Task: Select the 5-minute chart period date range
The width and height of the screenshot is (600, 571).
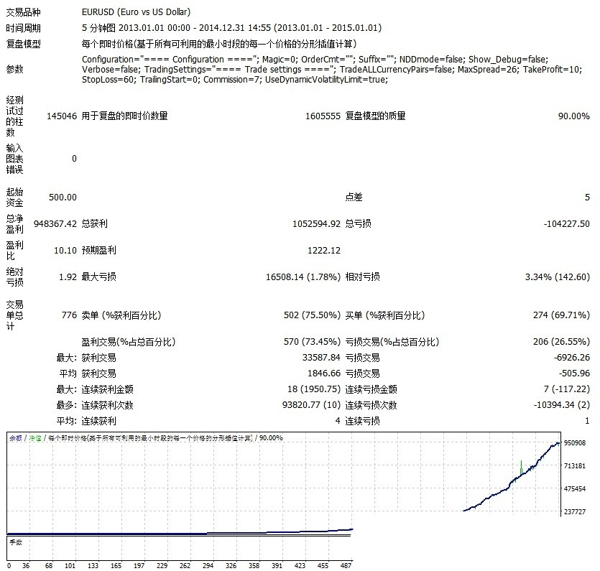Action: [x=232, y=28]
